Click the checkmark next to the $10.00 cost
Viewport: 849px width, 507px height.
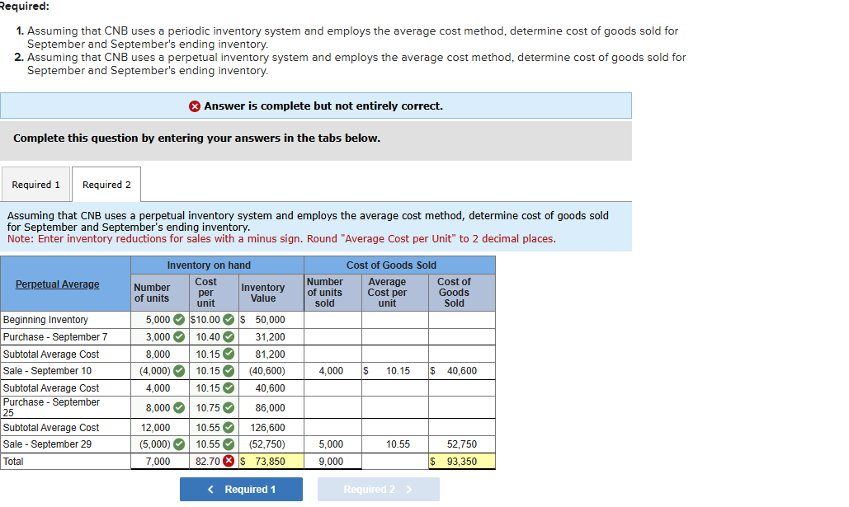click(x=227, y=320)
